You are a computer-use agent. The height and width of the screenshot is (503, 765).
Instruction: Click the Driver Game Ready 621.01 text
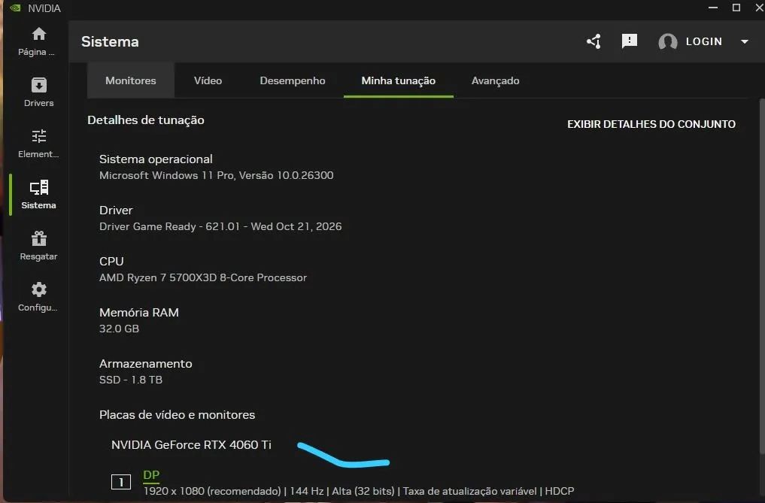(220, 226)
